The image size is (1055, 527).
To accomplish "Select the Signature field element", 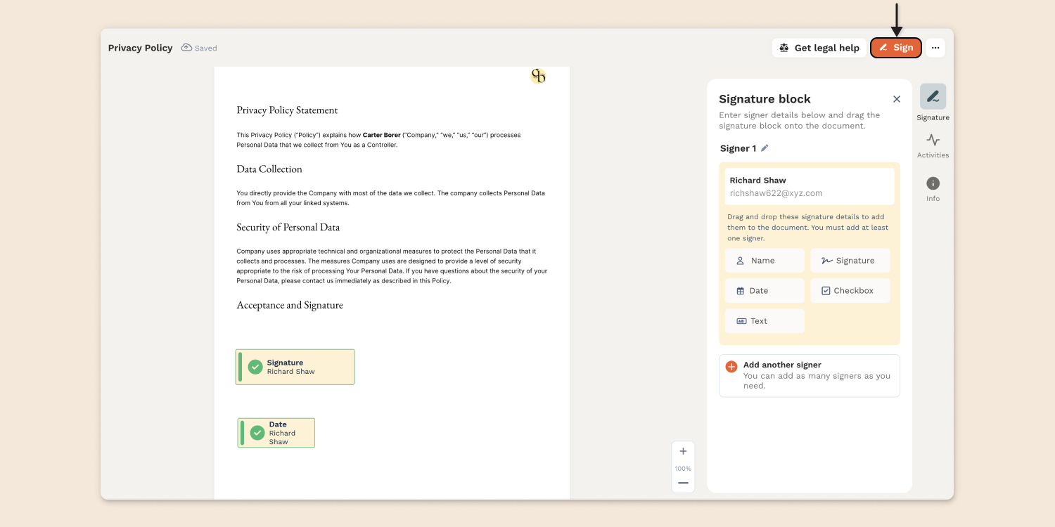I will click(x=850, y=260).
